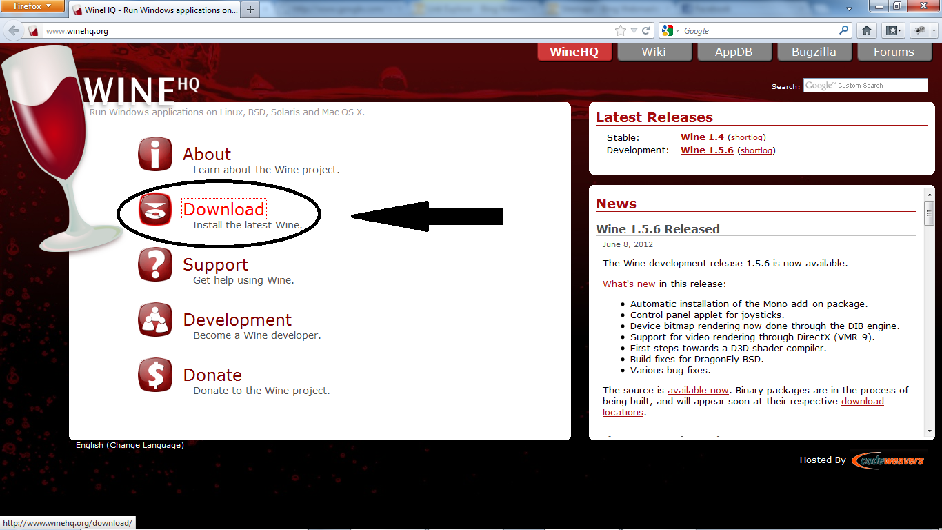Click 'Become a Wine developer.' text
Screen dimensions: 942x530
(257, 335)
